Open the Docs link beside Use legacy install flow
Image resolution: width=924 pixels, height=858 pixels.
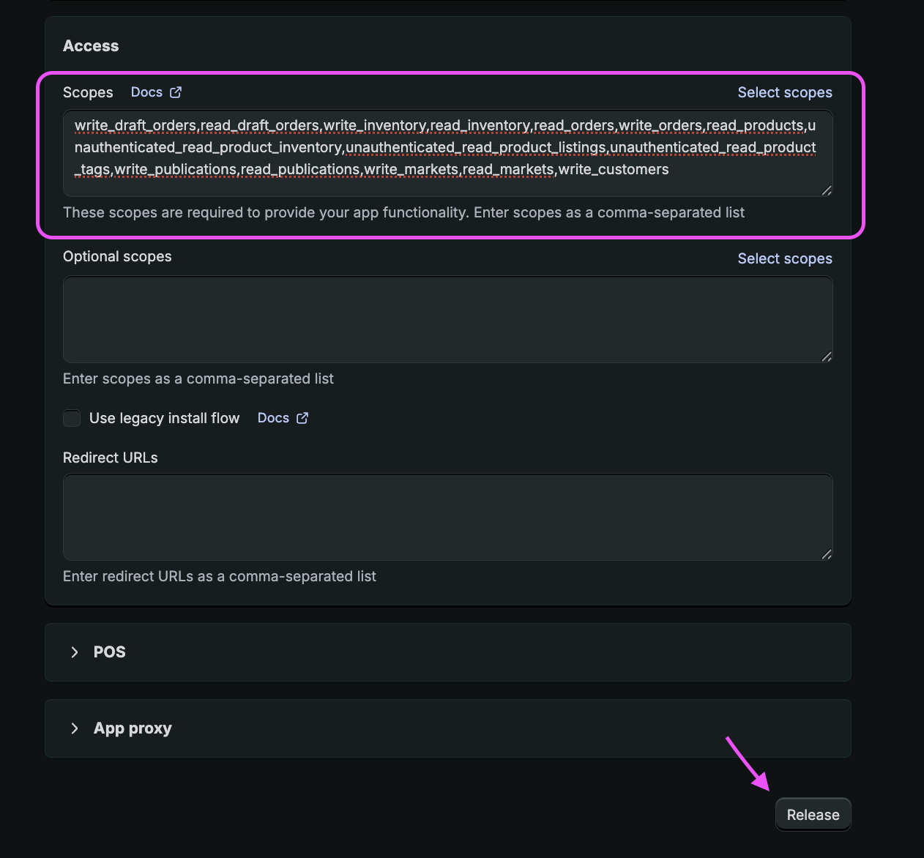click(272, 417)
